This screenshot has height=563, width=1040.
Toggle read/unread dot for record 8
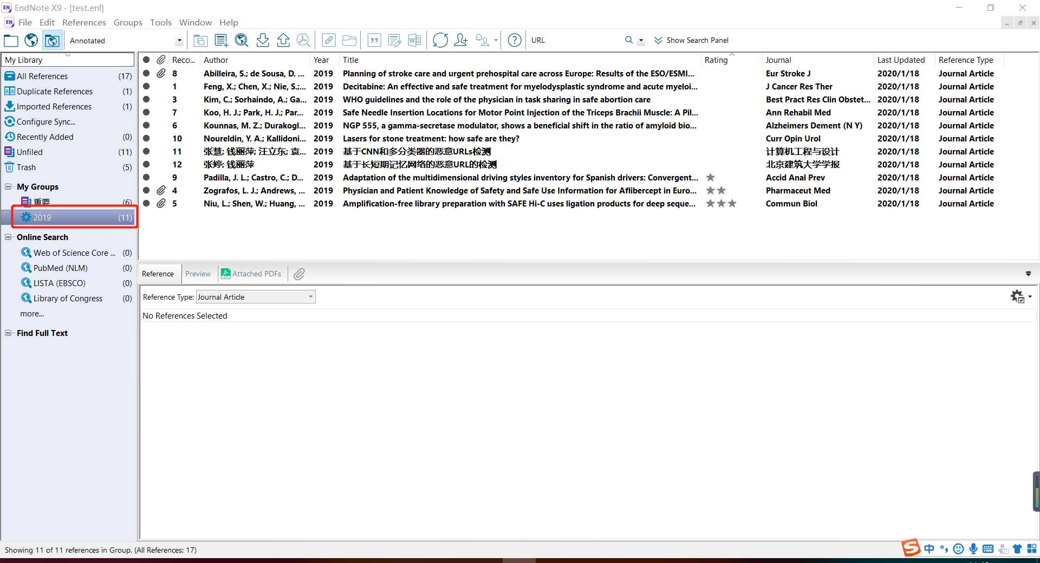[x=146, y=73]
